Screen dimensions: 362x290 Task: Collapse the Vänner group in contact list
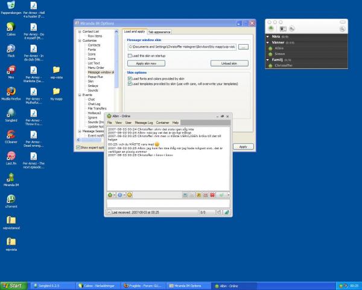point(267,42)
